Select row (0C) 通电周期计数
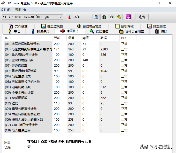Screen dimensions: 176x153 click(70, 87)
